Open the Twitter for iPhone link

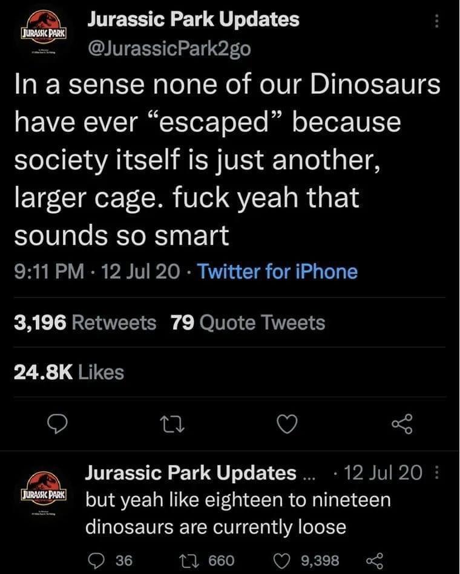(278, 272)
